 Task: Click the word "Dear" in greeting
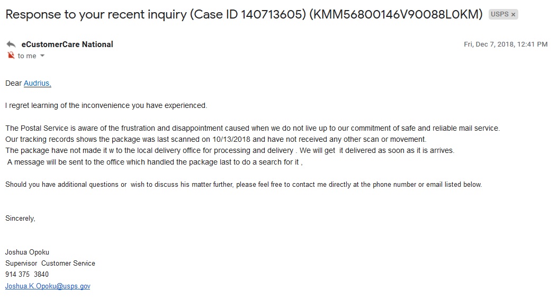(x=14, y=83)
